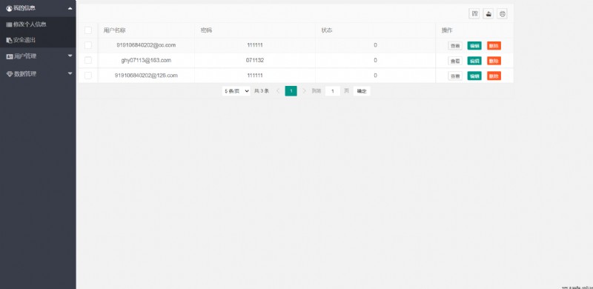Expand the 数据管理 sidebar menu
The image size is (593, 289).
point(38,74)
